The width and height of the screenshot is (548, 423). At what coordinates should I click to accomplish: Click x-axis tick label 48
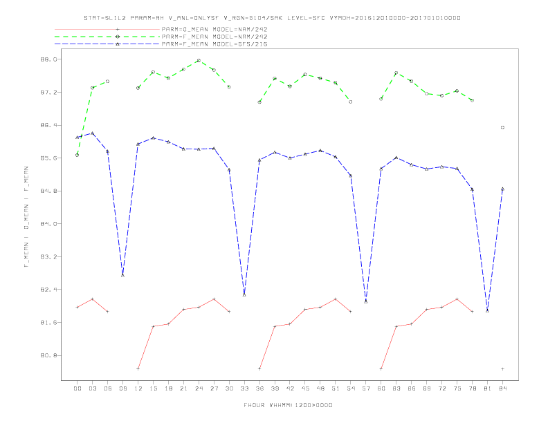pos(320,388)
